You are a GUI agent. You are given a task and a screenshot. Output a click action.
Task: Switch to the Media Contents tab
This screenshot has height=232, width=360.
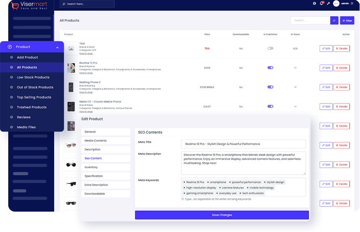tap(106, 141)
